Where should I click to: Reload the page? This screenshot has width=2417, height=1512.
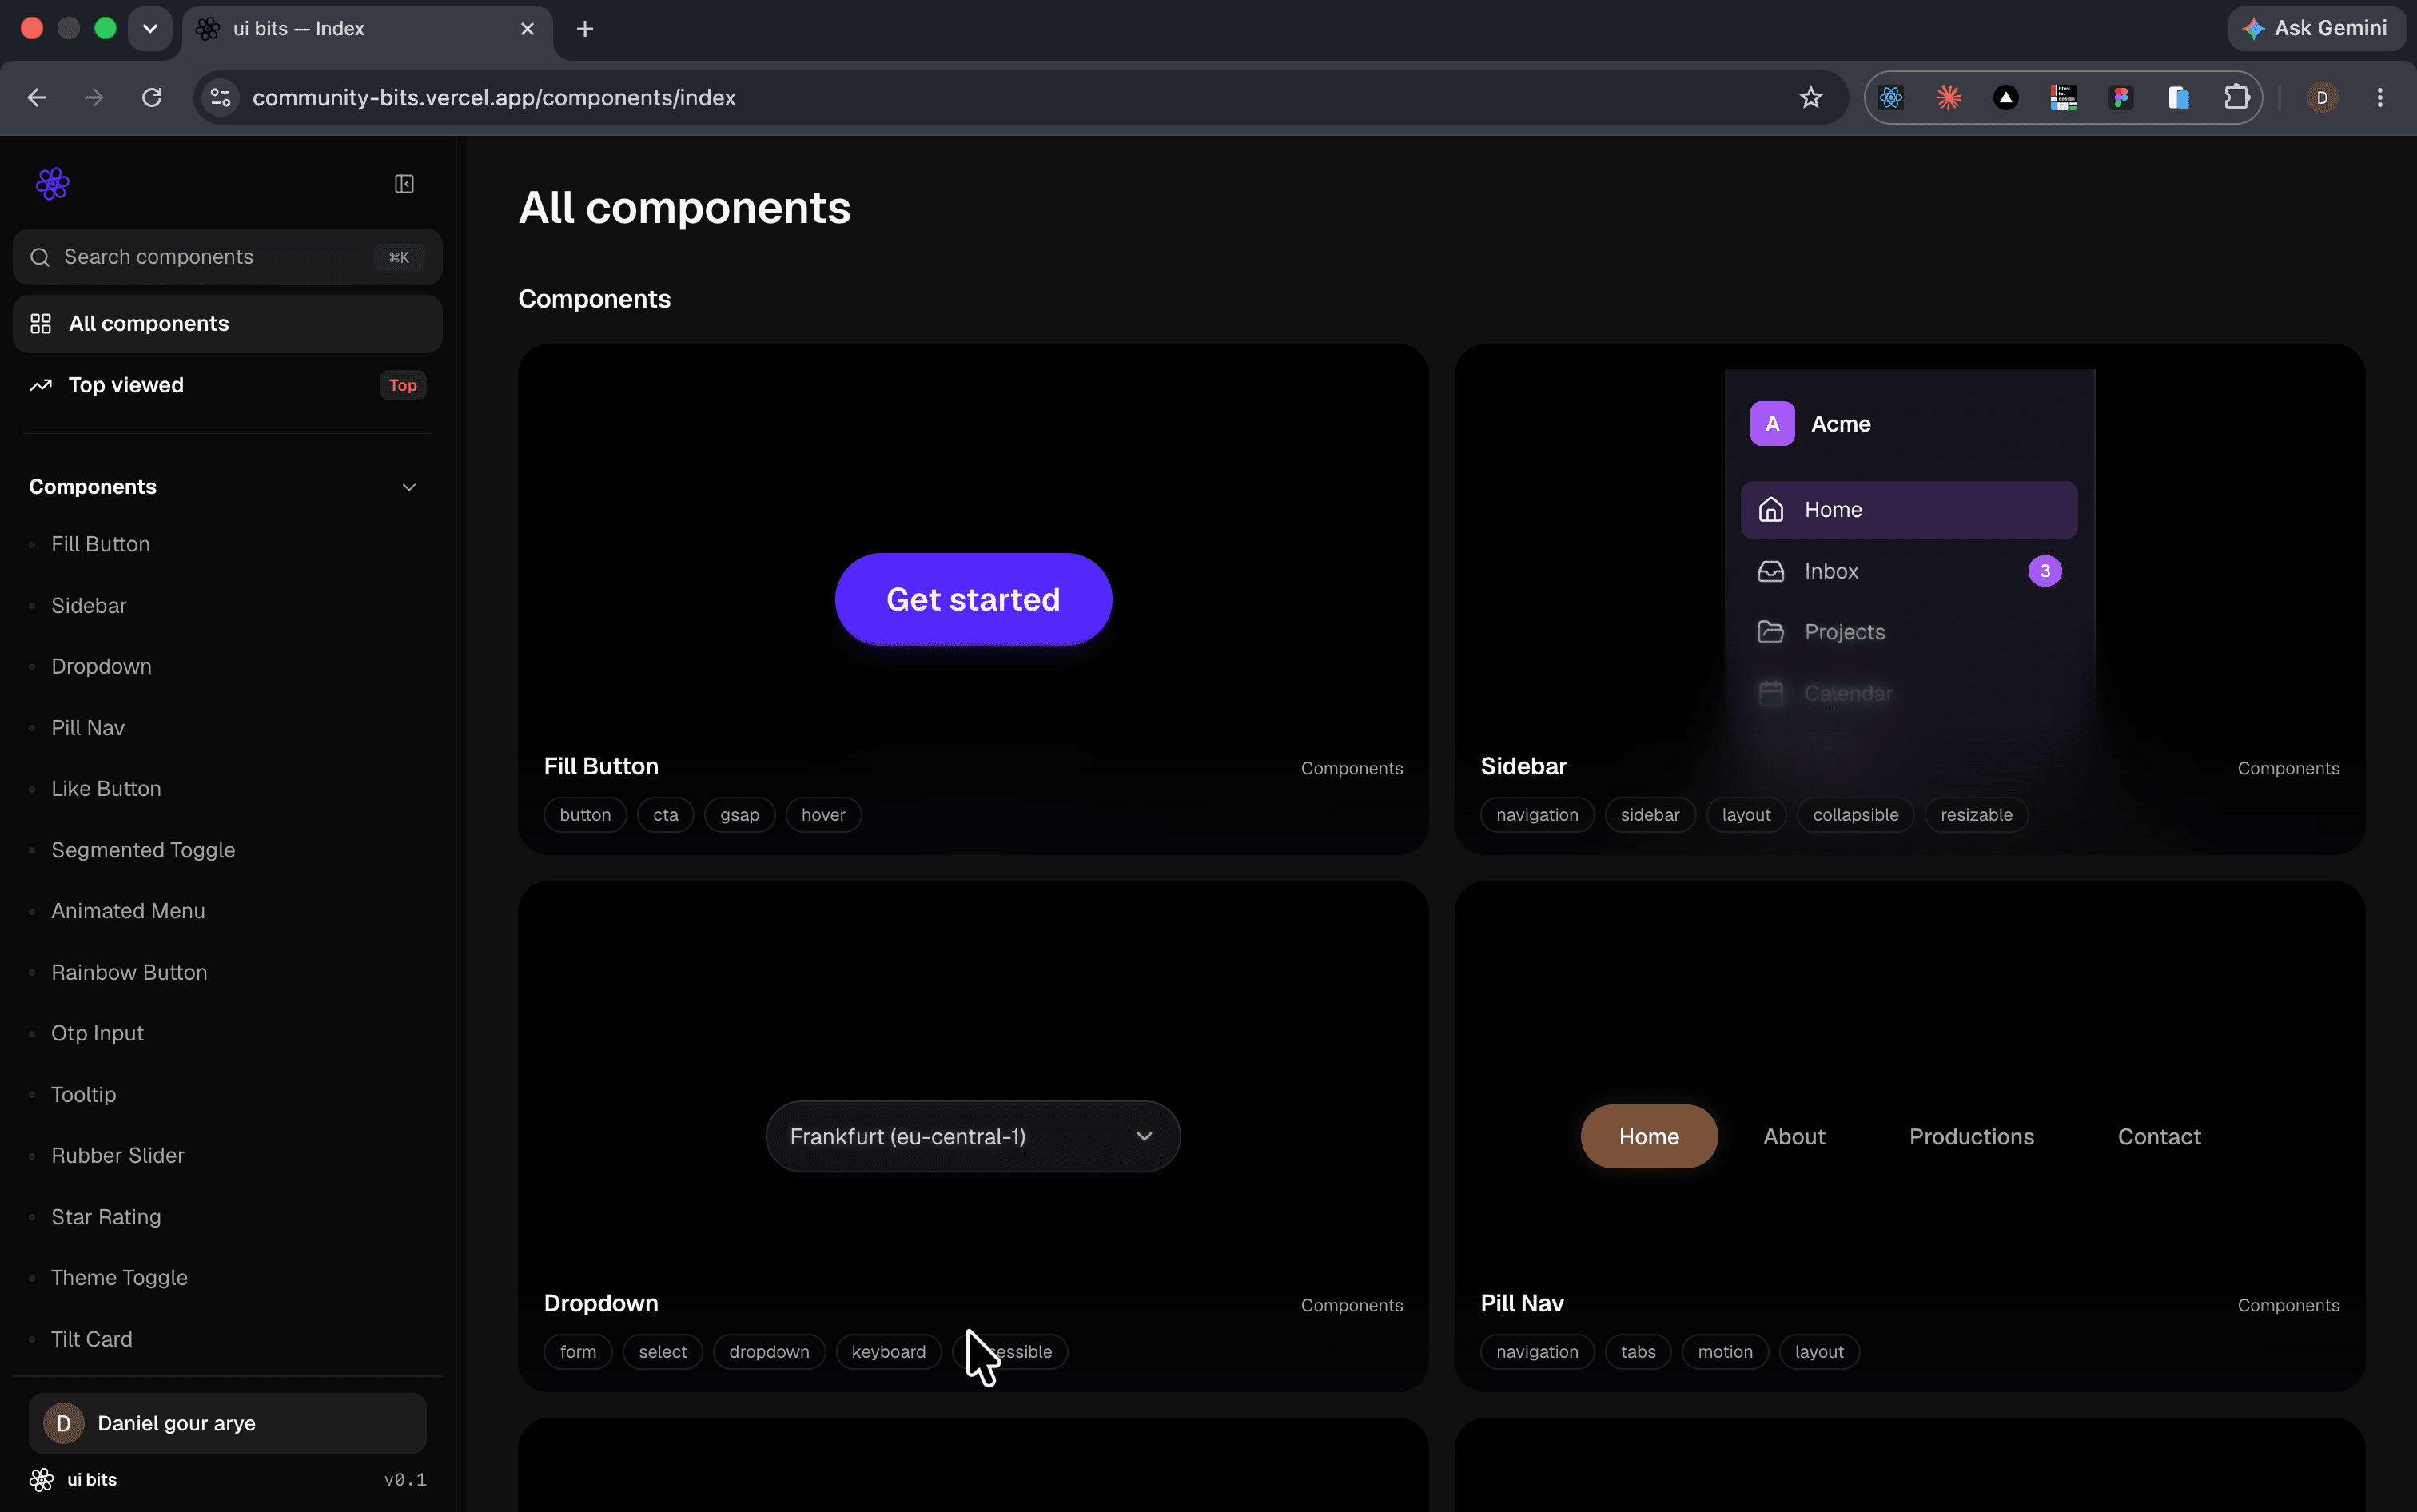[152, 97]
